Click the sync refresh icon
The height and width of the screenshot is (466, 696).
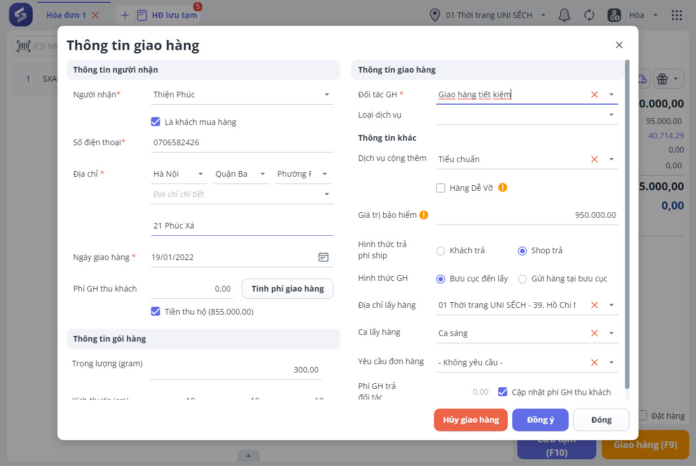click(589, 15)
